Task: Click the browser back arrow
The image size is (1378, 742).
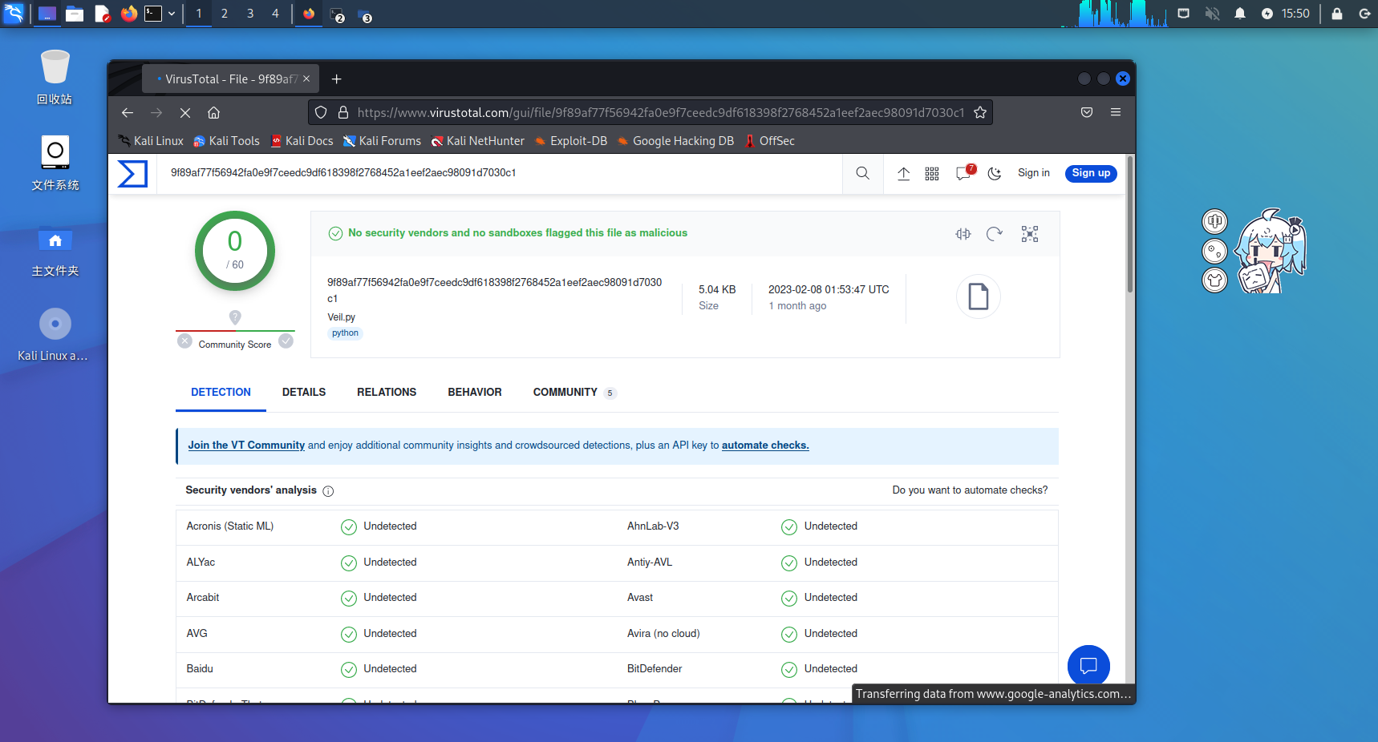Action: [x=128, y=113]
